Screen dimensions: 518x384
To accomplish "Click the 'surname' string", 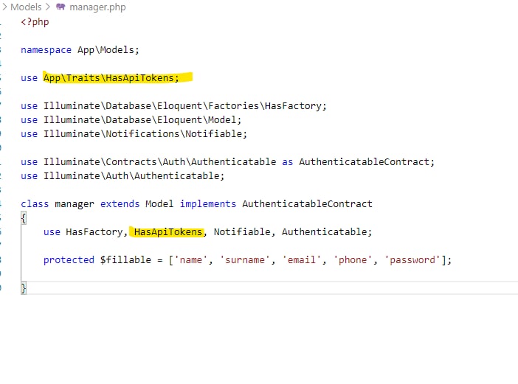I will (245, 260).
